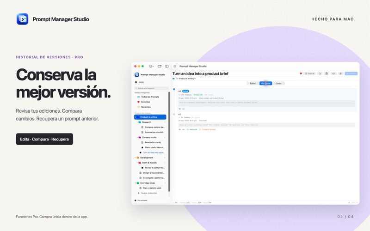Switch to the Versiones tab
Screen dimensions: 370x231
(x=265, y=84)
